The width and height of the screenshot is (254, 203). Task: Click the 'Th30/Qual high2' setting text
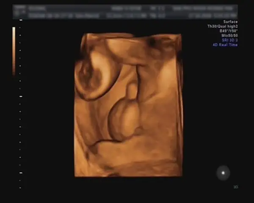pos(223,26)
